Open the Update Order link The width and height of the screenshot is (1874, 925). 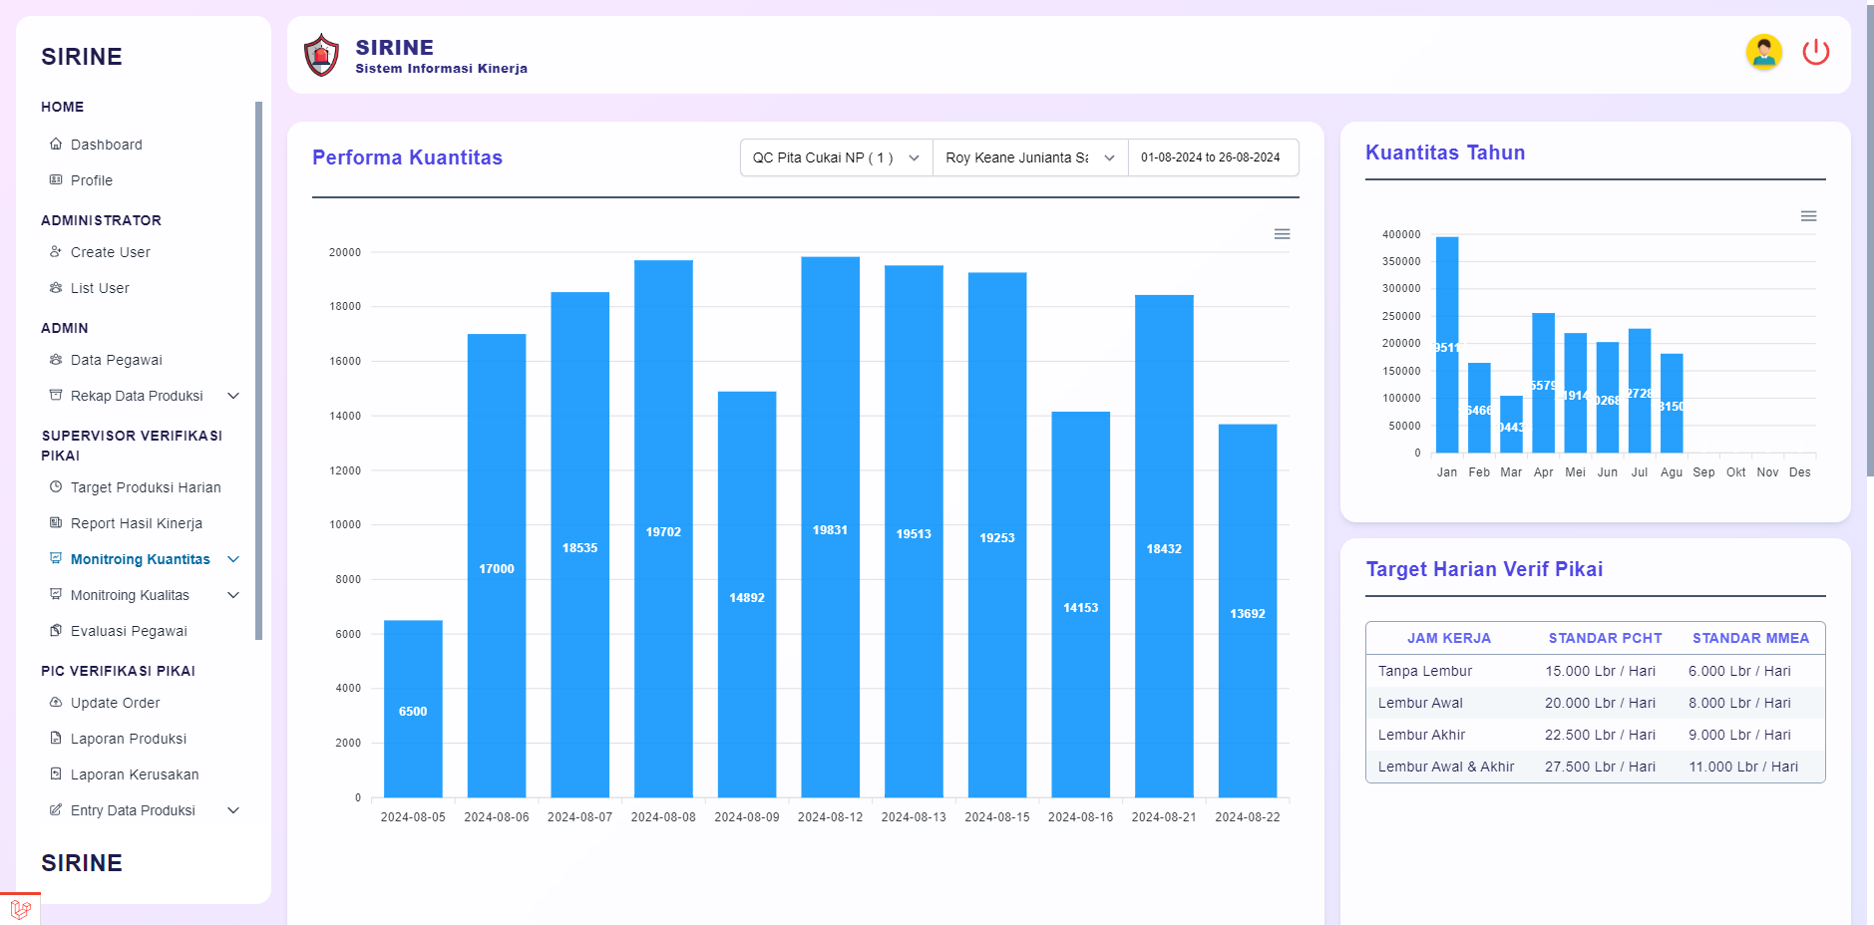click(x=116, y=703)
